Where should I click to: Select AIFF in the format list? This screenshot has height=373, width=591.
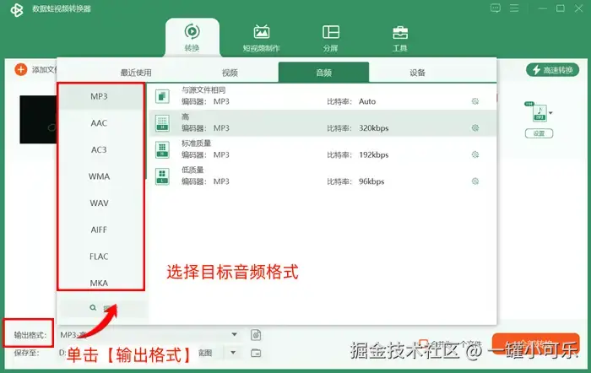[x=99, y=230]
